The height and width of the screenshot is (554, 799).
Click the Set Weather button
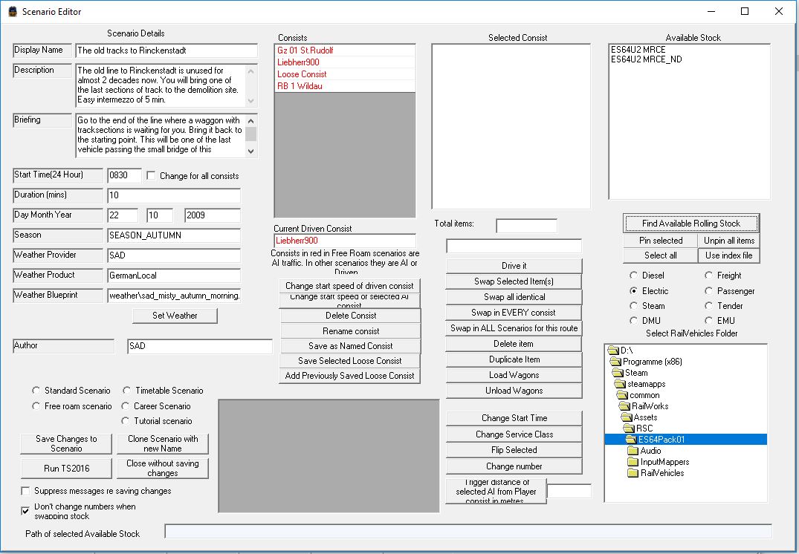175,316
